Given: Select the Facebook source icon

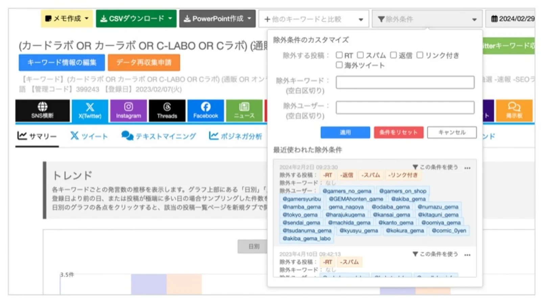Looking at the screenshot, I should click(206, 111).
